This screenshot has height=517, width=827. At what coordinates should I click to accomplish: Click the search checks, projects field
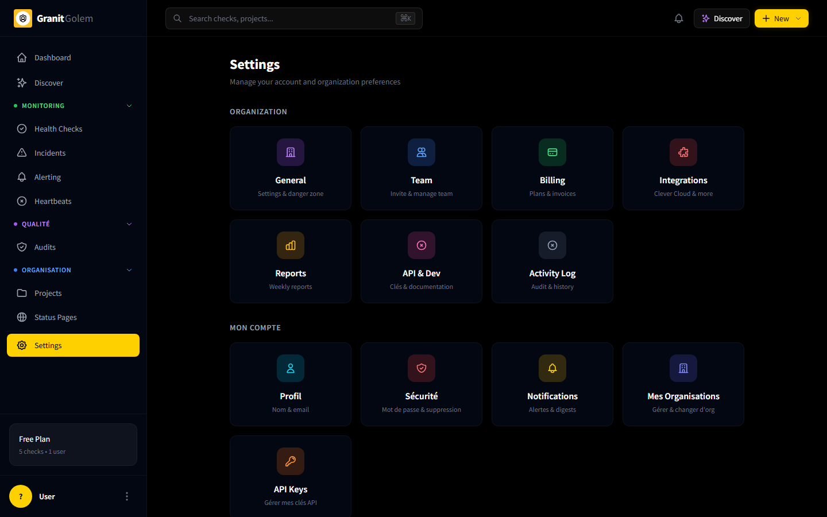coord(294,18)
